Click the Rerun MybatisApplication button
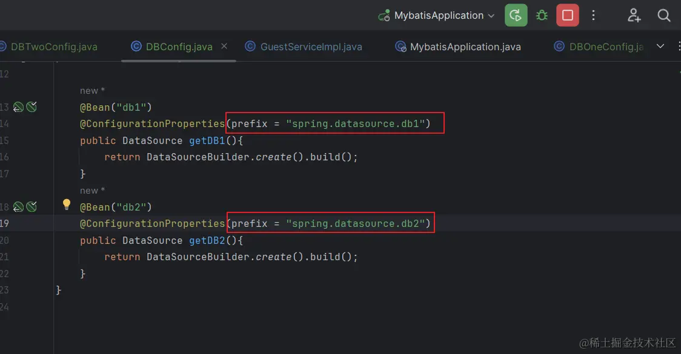 [516, 15]
